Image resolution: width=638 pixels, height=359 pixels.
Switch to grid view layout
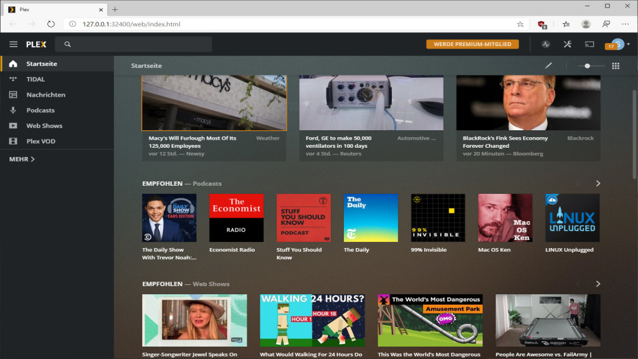click(x=616, y=65)
